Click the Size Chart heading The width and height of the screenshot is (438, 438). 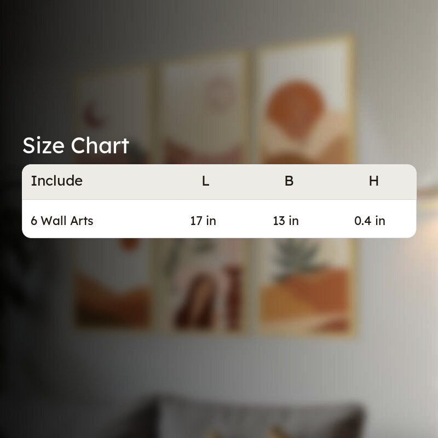pyautogui.click(x=76, y=146)
